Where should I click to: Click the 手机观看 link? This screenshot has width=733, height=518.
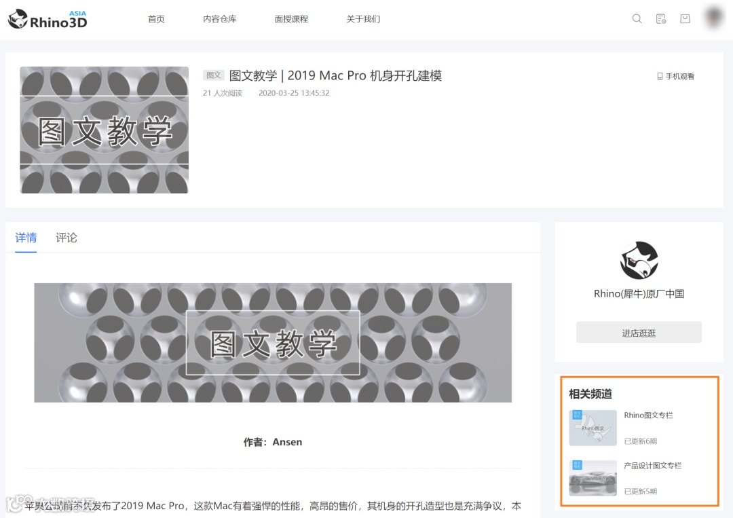point(675,76)
